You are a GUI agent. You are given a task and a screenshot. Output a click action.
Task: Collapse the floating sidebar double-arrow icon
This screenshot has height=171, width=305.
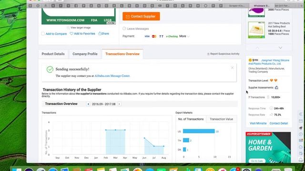click(x=301, y=114)
